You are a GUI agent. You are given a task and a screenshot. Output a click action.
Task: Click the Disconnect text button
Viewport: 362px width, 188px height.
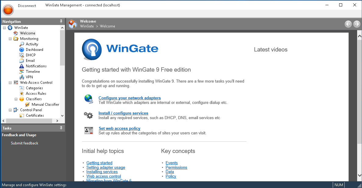coord(27,6)
